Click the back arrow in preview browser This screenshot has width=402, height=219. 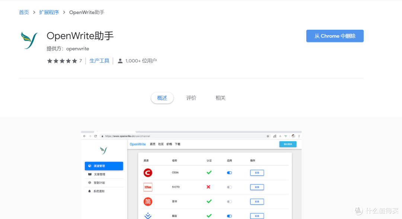coord(84,136)
